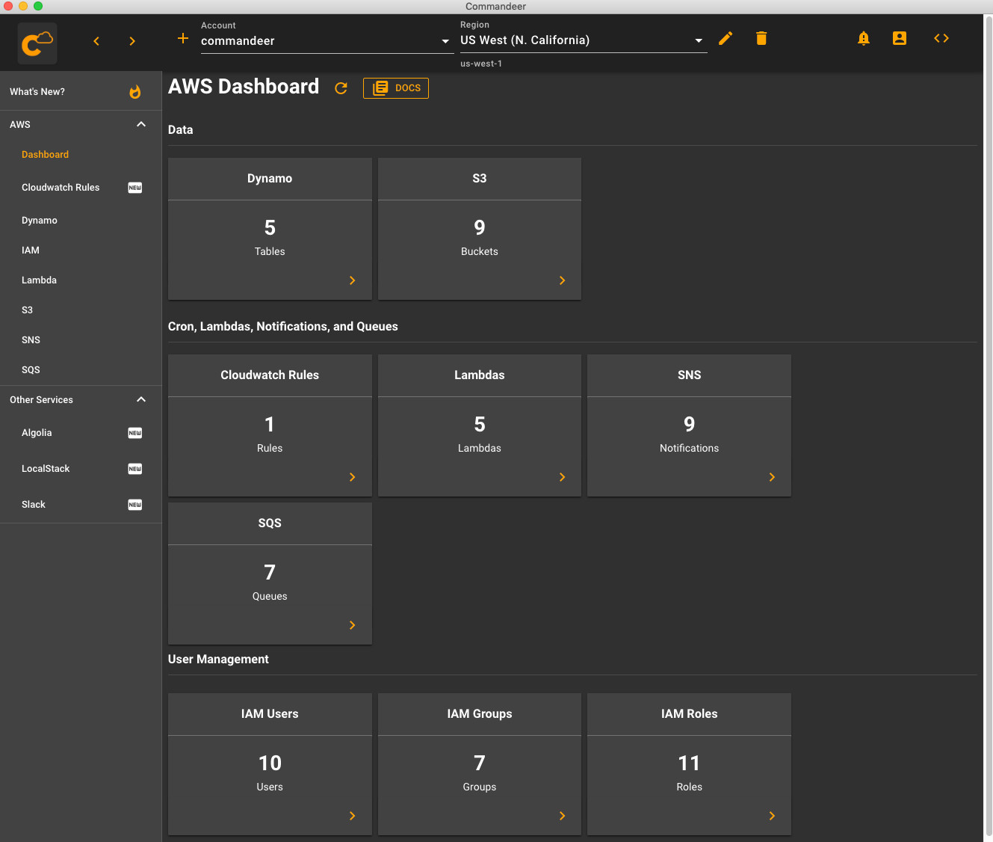Open Cloudwatch Rules card arrow

pyautogui.click(x=353, y=477)
